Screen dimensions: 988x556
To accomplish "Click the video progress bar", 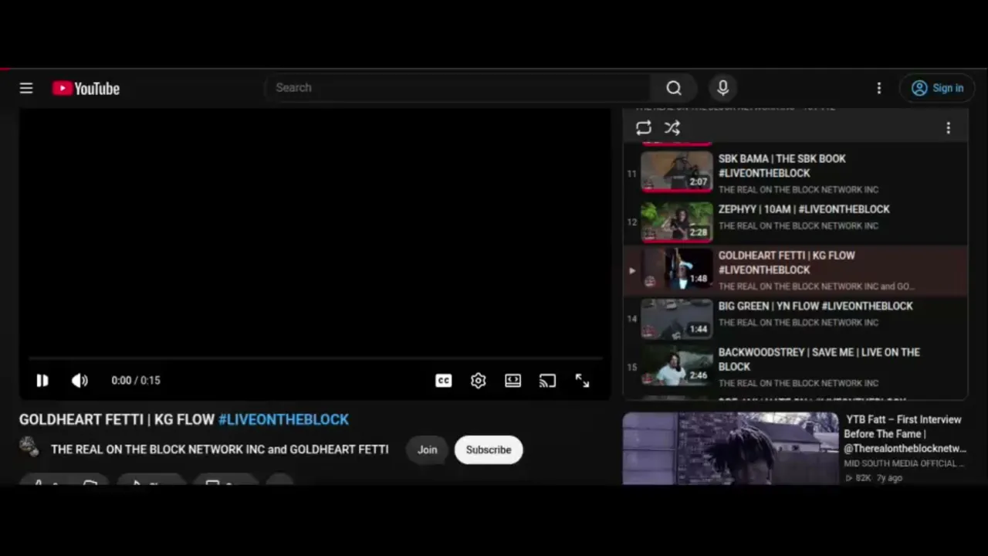I will (x=315, y=359).
